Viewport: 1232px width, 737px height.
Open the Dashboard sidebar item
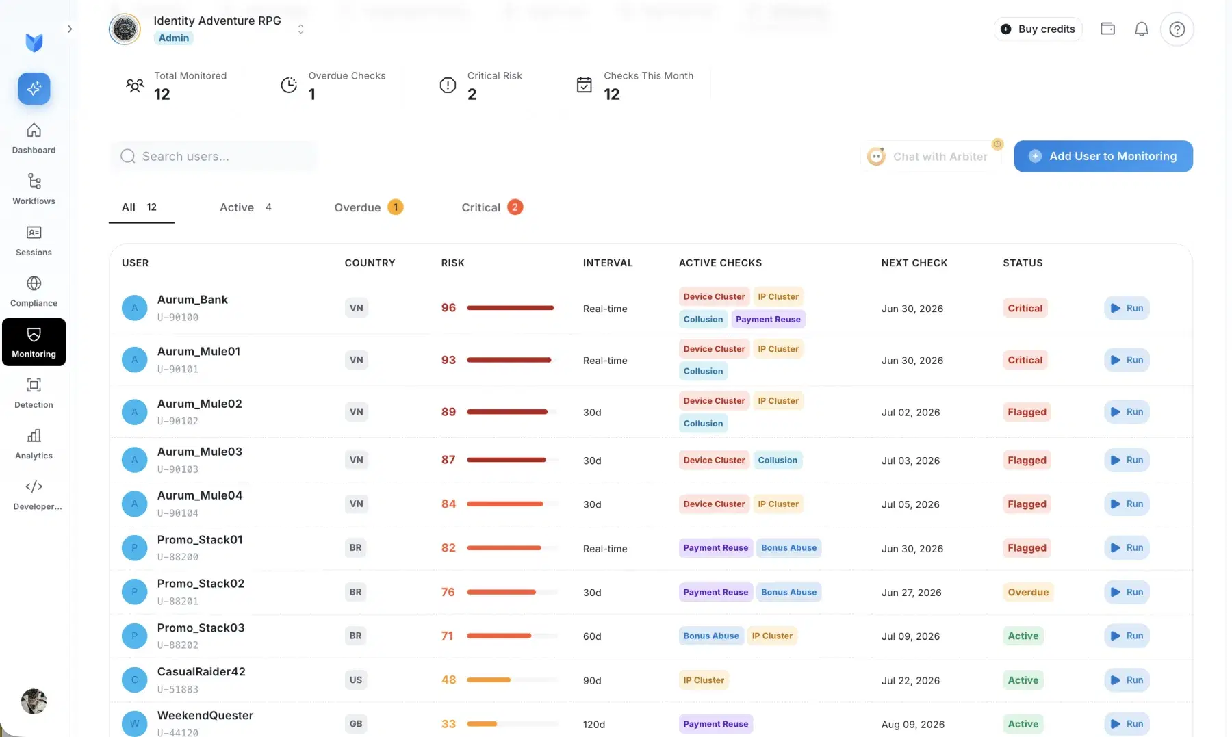(x=34, y=138)
